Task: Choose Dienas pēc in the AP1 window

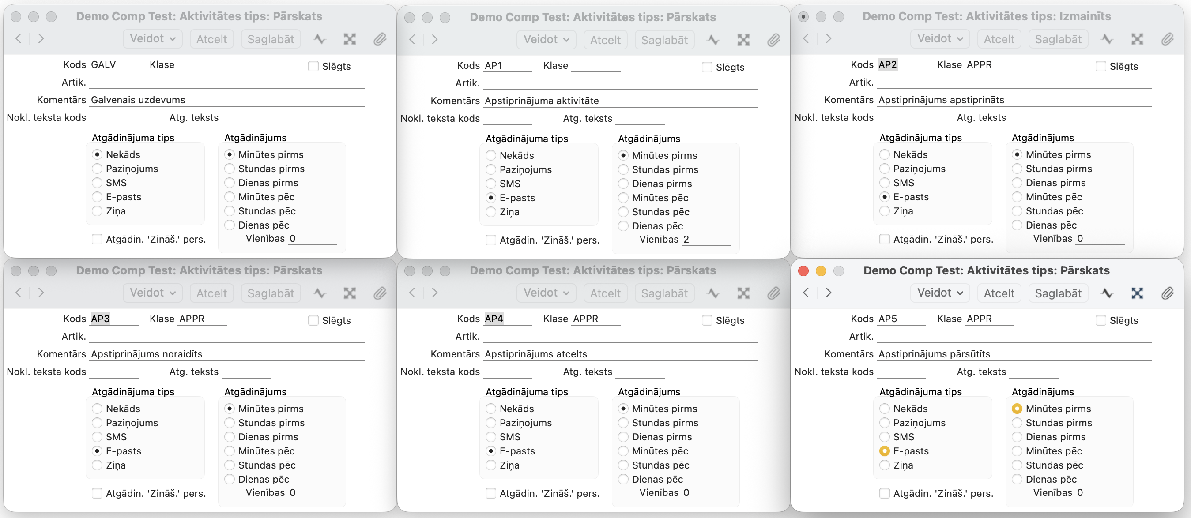Action: [623, 226]
